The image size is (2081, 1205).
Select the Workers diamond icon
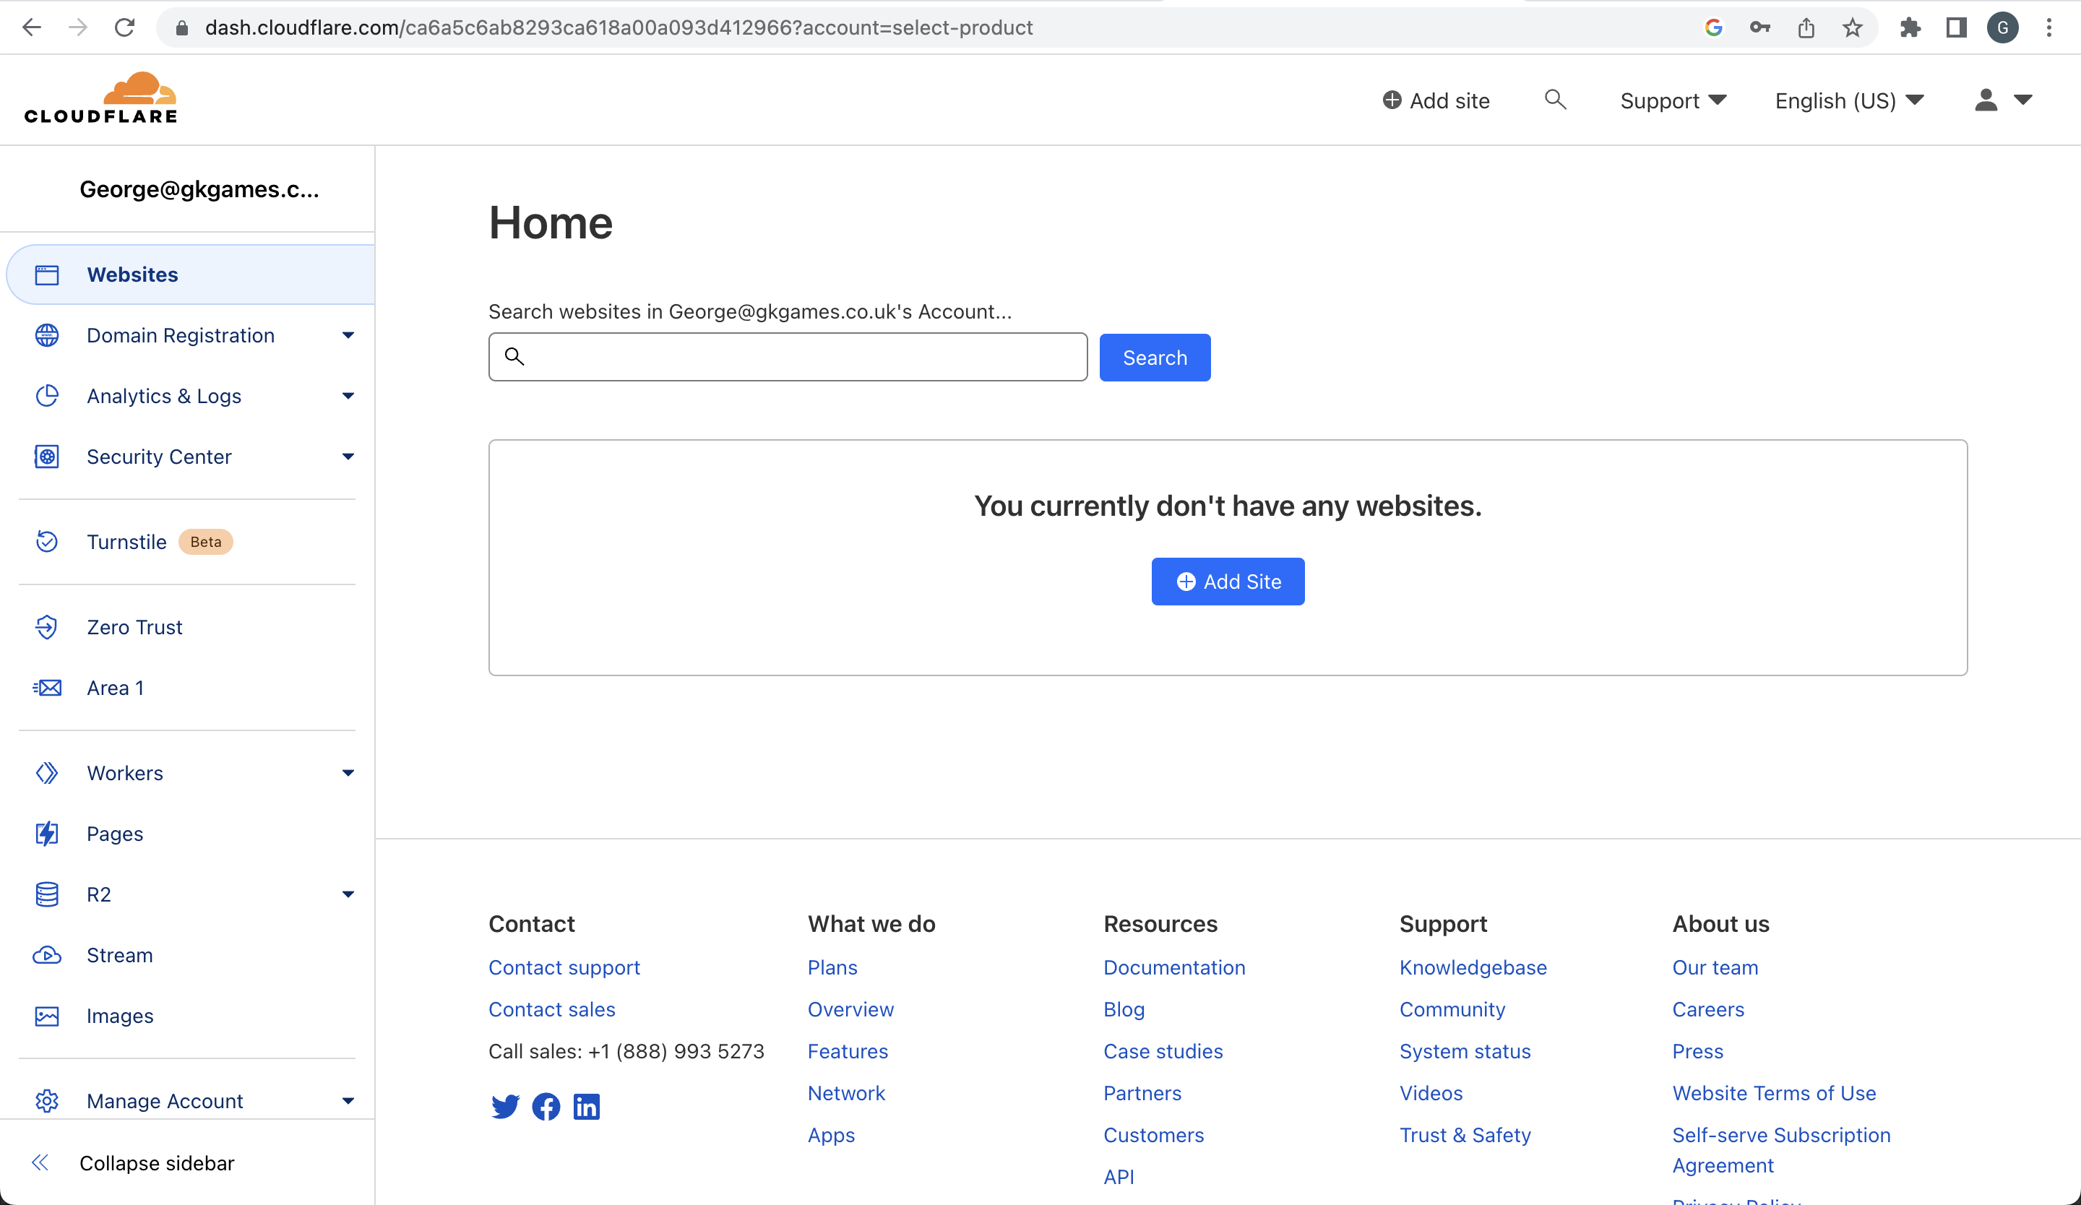pos(46,773)
